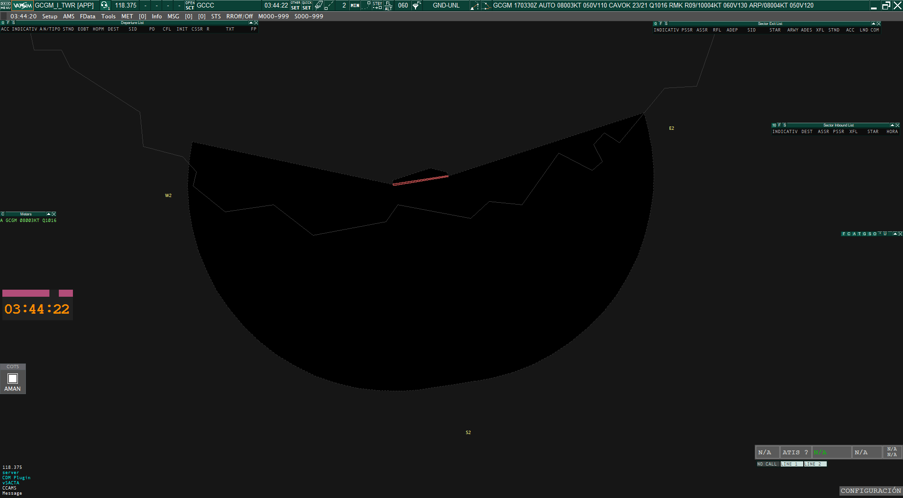Open the 060 FL value dropdown

pyautogui.click(x=403, y=6)
